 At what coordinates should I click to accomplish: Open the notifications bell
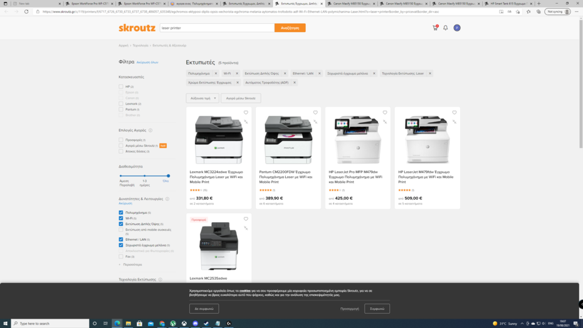click(x=446, y=28)
